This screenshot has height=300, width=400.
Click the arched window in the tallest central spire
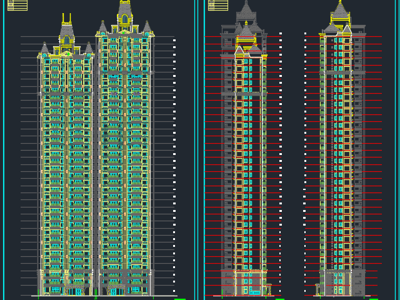(x=125, y=19)
